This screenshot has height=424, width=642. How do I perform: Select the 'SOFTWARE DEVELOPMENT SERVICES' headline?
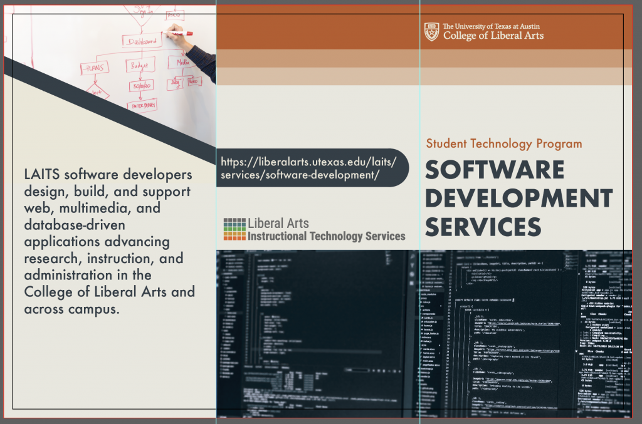pos(518,199)
